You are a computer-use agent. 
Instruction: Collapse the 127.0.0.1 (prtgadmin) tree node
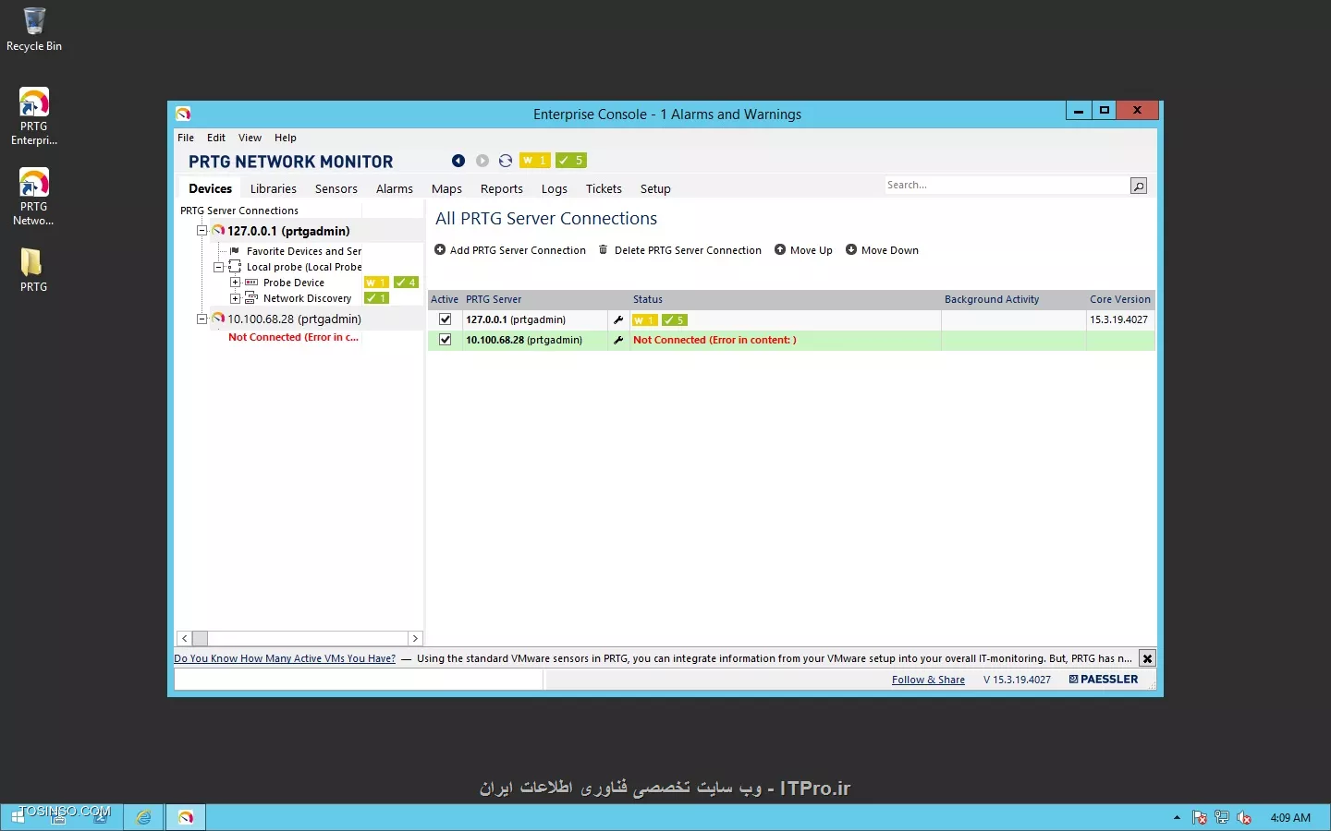coord(201,231)
